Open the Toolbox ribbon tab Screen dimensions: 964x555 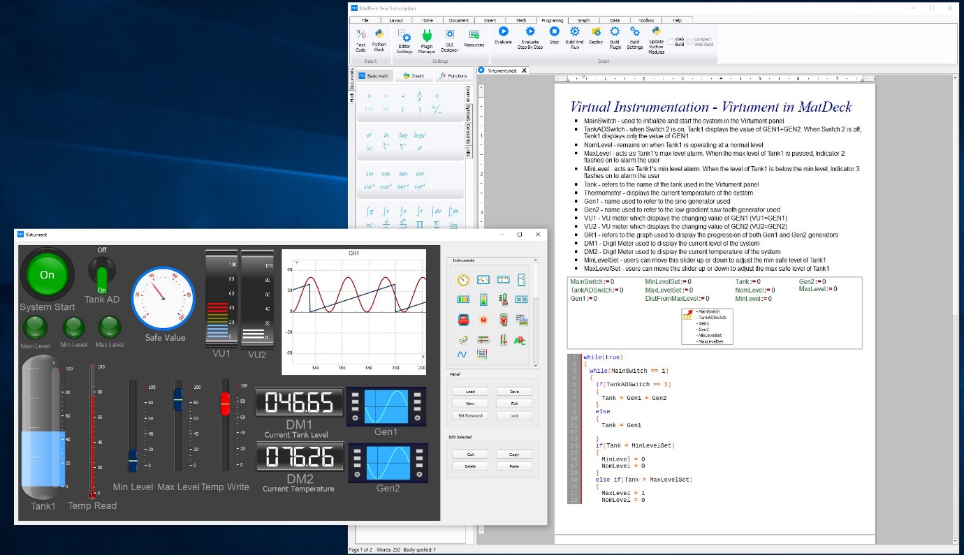(646, 20)
